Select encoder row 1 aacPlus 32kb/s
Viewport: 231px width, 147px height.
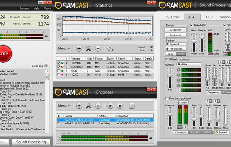(x=105, y=120)
